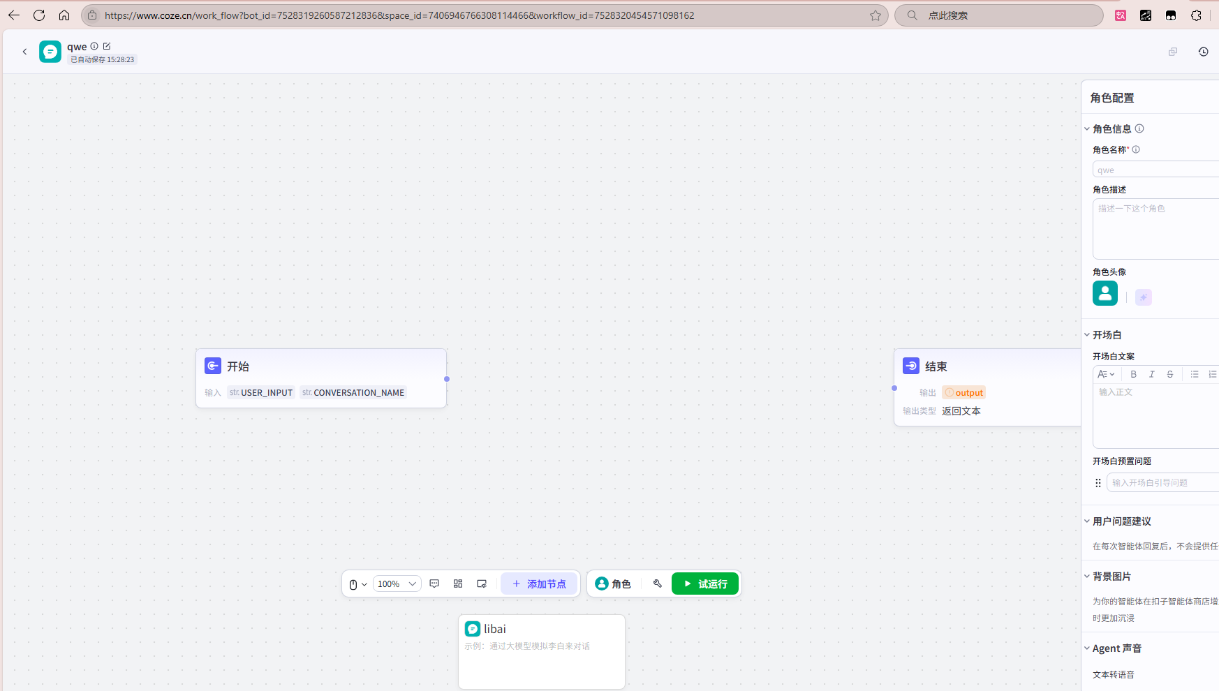
Task: Toggle italic in 开场白 editor
Action: tap(1151, 374)
